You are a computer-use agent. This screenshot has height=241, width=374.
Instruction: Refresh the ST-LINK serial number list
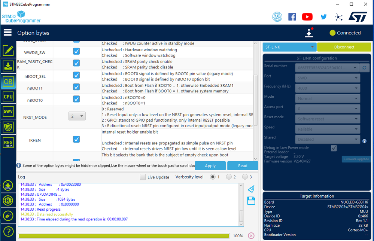[x=365, y=68]
